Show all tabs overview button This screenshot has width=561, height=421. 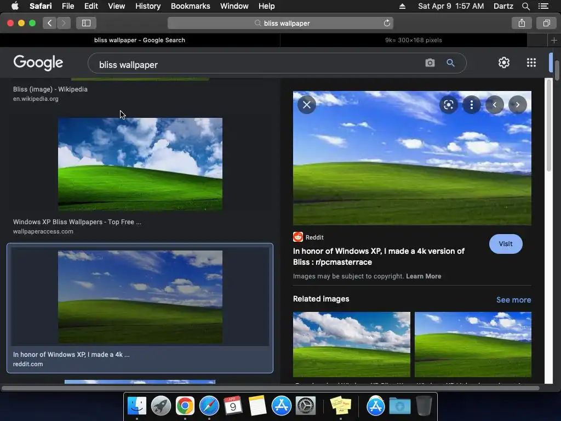pos(546,23)
